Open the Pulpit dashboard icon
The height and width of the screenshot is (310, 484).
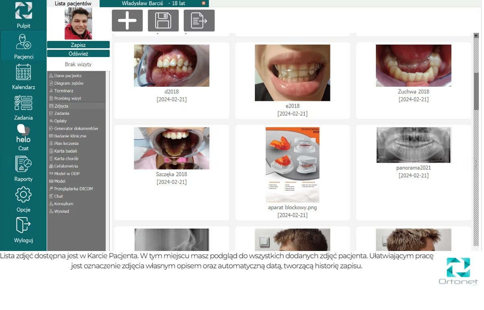tap(23, 11)
